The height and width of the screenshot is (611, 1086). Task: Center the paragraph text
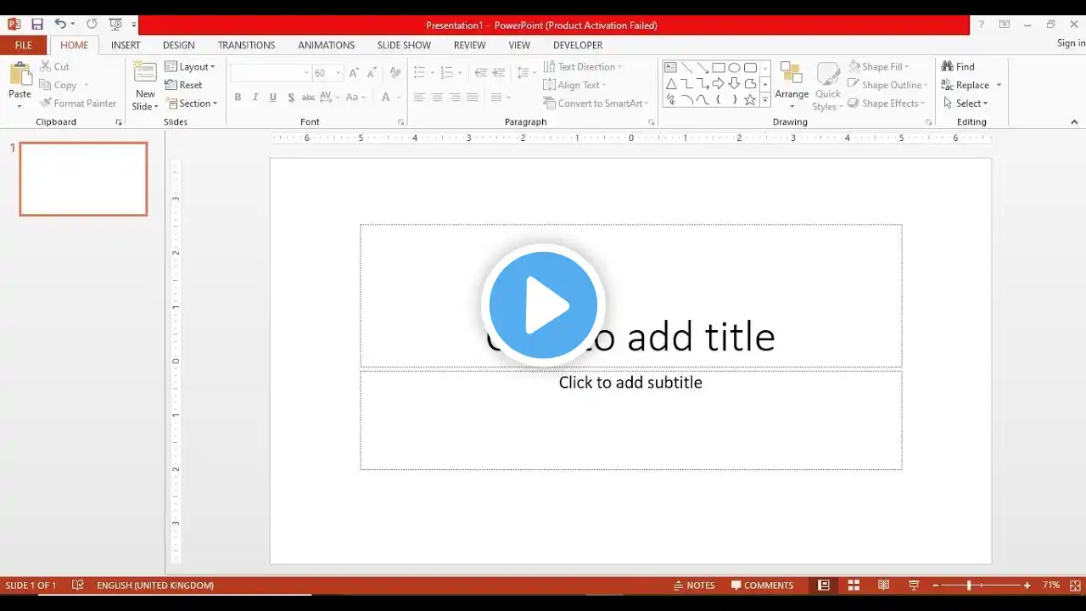coord(436,98)
